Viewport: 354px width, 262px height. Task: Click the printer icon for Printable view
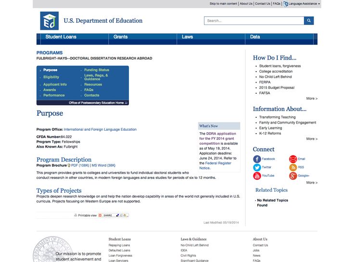coord(76,215)
